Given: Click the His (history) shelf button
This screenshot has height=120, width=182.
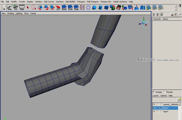Looking at the screenshot, I should tap(10, 7).
